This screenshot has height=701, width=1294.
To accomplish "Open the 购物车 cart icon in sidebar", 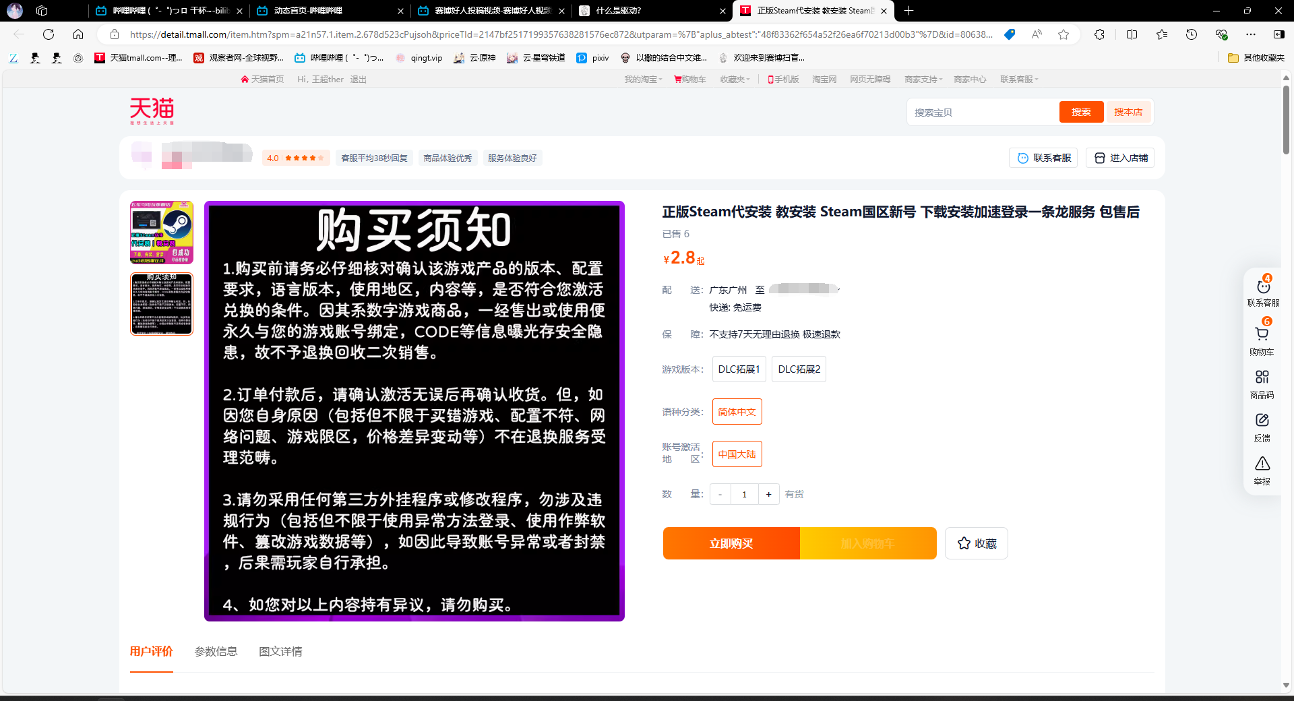I will pos(1262,335).
